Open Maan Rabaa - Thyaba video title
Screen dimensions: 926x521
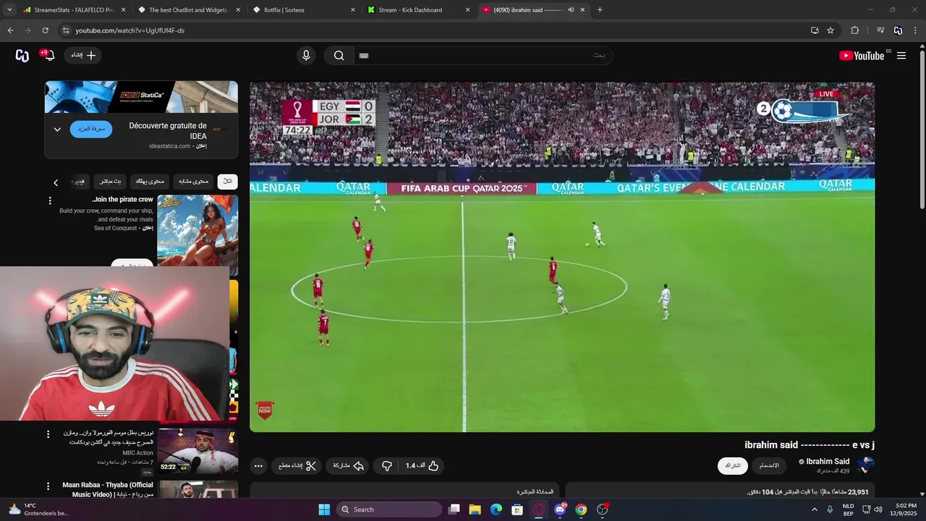pos(108,489)
